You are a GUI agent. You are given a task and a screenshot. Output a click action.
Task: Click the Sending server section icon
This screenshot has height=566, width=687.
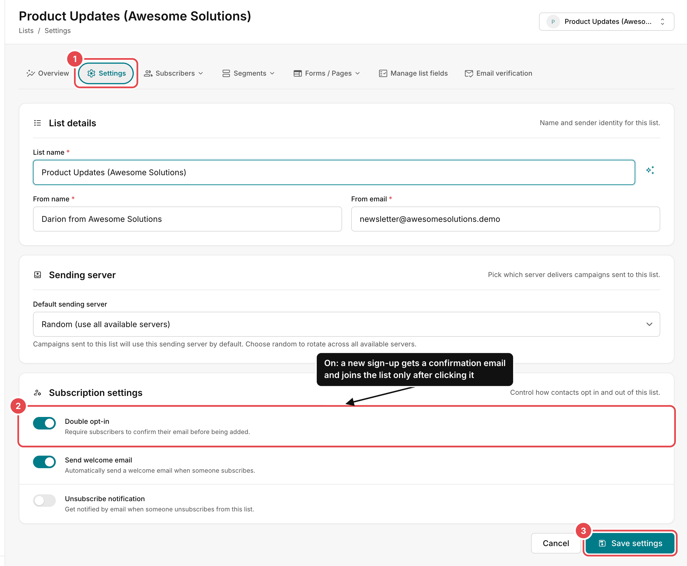tap(38, 275)
